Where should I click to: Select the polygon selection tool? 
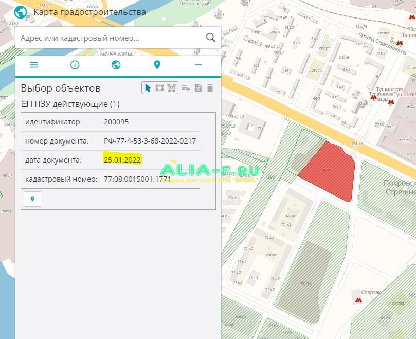pyautogui.click(x=172, y=88)
